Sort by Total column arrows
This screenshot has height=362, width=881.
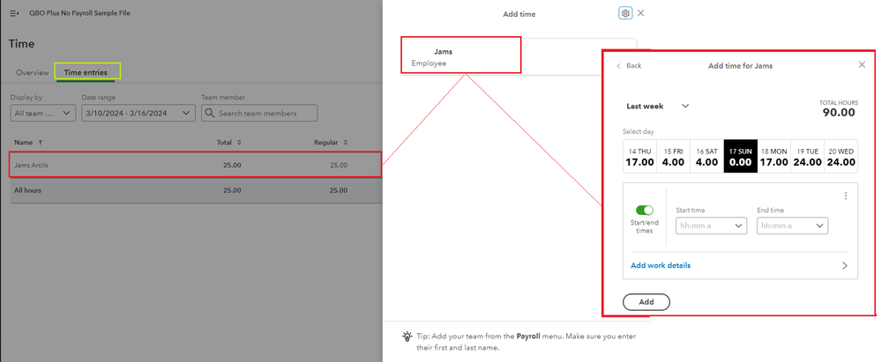(x=239, y=142)
